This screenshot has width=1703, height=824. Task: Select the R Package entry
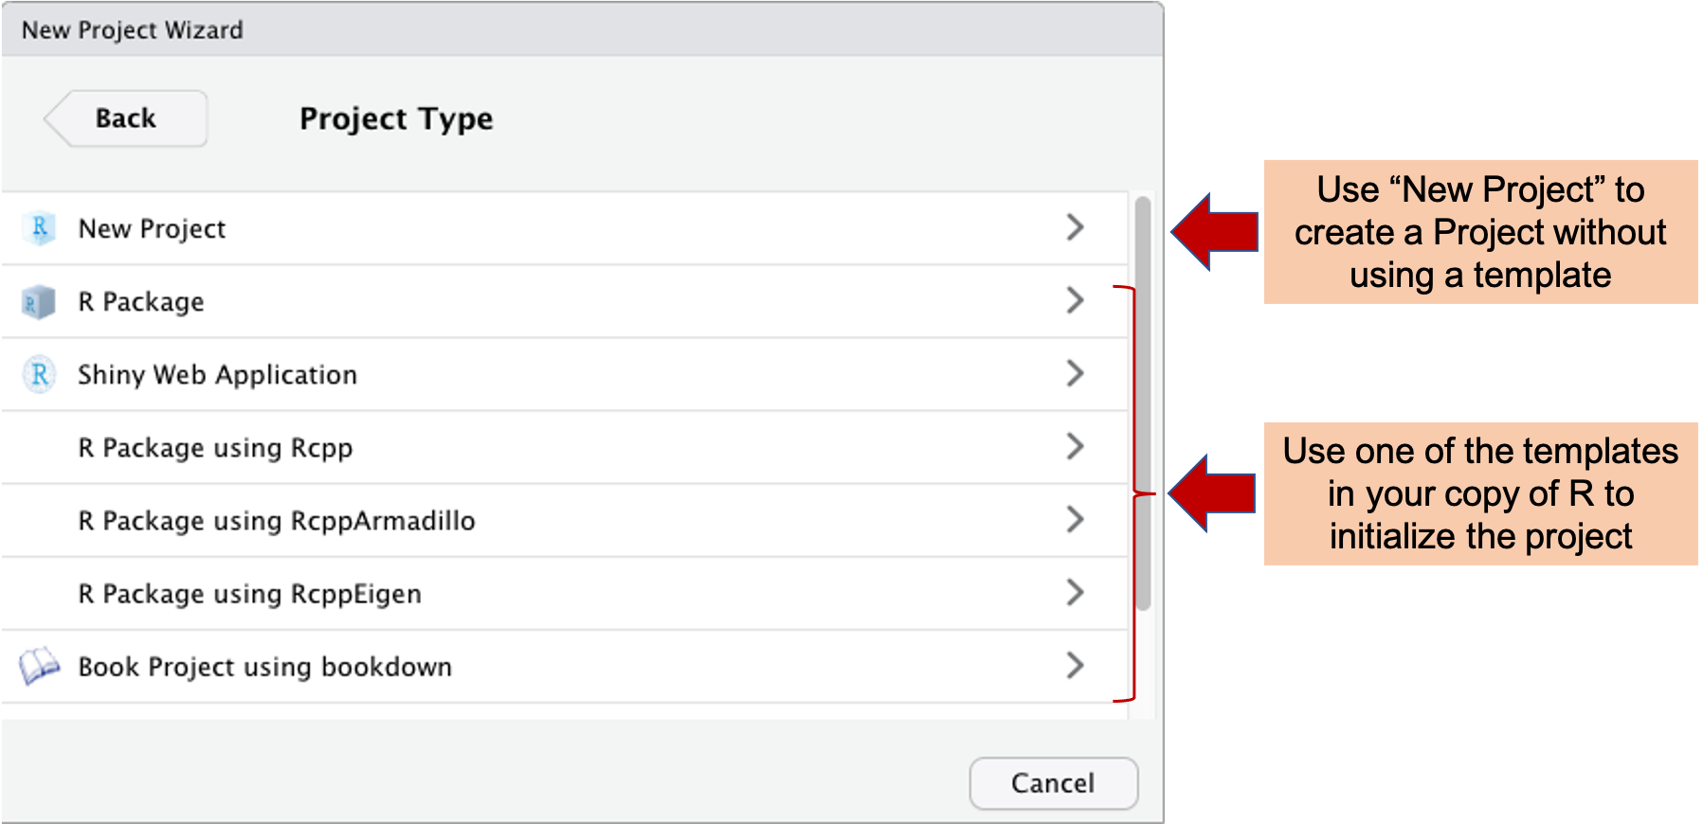click(x=141, y=301)
